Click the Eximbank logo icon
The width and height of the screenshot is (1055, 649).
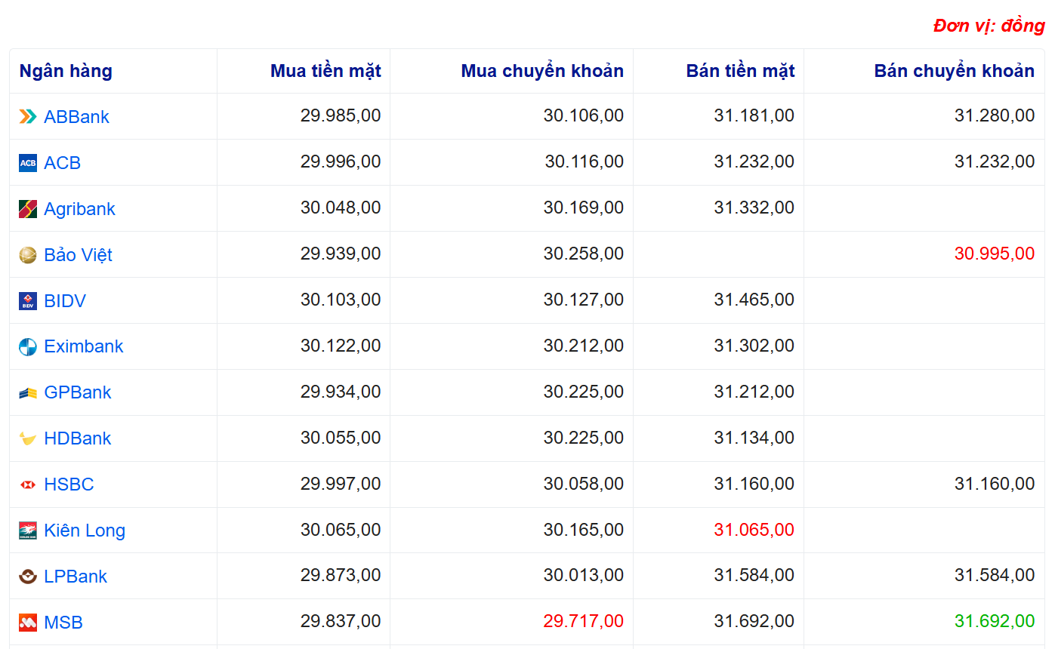point(28,347)
